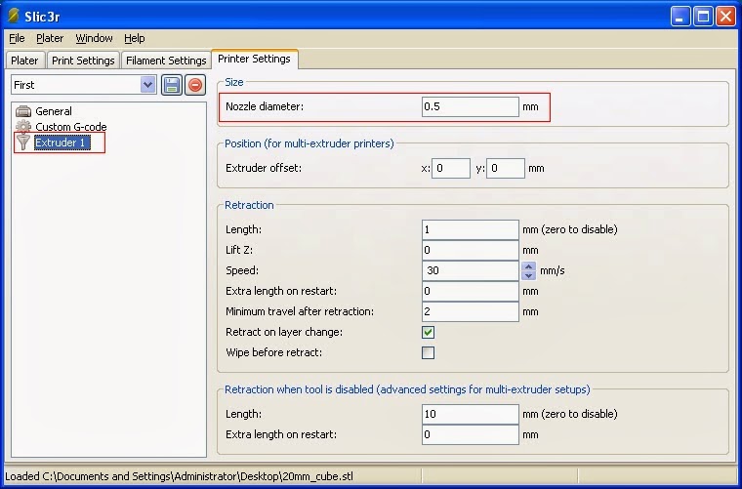Click the retraction Speed value field
742x489 pixels.
click(471, 270)
